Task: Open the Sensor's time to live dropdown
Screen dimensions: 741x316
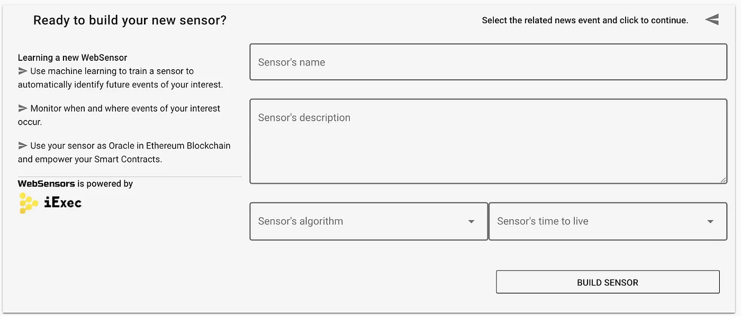Action: (608, 221)
